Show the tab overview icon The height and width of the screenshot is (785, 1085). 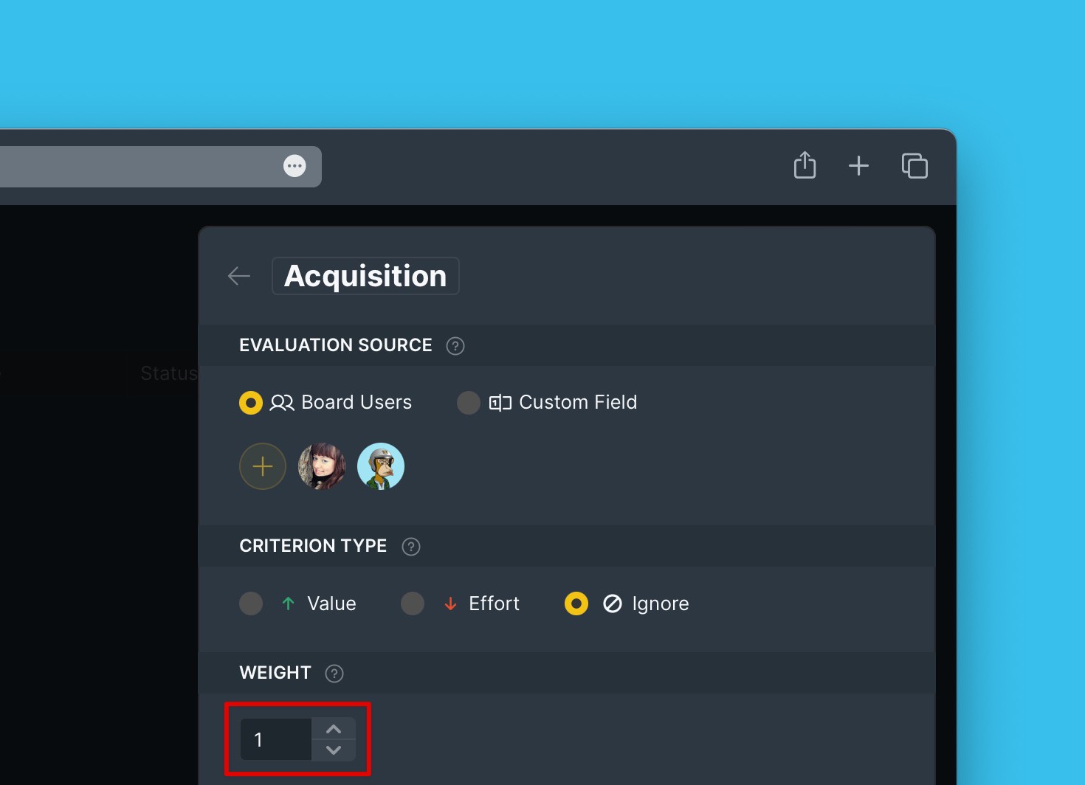[x=914, y=165]
